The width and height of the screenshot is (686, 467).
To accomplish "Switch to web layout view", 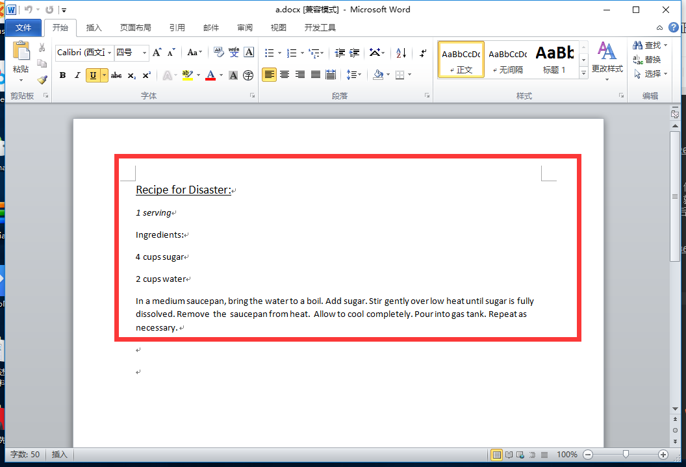I will 520,455.
